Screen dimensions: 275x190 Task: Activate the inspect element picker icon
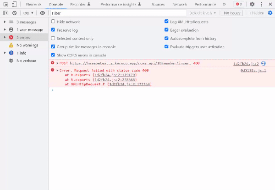click(x=5, y=4)
